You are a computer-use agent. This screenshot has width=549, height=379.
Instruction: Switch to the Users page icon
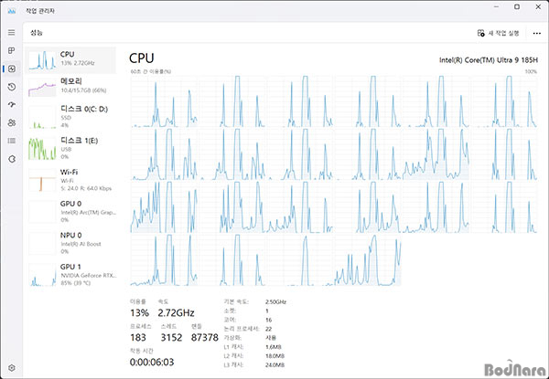(x=12, y=122)
